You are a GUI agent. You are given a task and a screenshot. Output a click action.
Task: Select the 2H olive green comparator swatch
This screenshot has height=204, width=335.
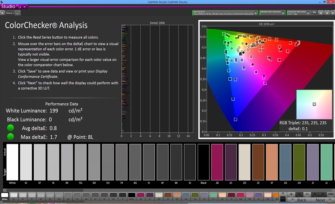point(299,162)
